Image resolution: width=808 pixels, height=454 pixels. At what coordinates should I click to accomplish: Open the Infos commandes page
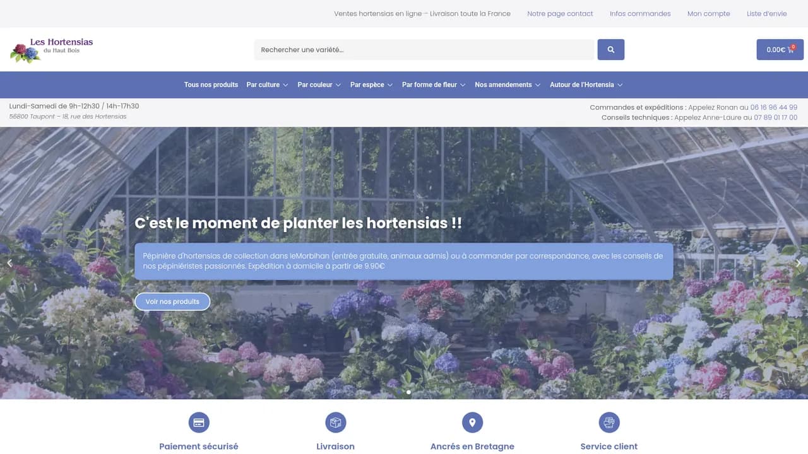tap(640, 14)
